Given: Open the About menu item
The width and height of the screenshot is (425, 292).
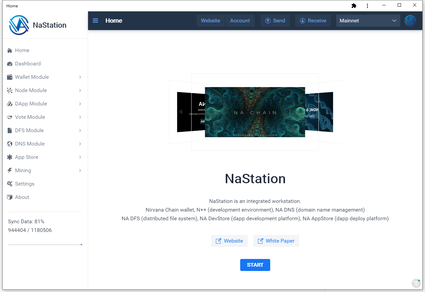Looking at the screenshot, I should pos(22,197).
